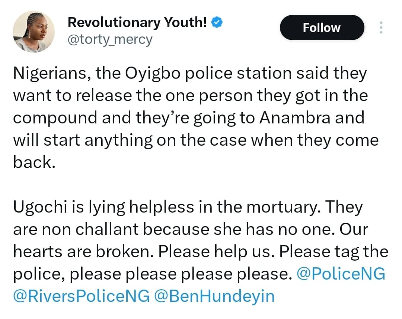This screenshot has height=319, width=402.
Task: Select the sentence mentioning Ugochi
Action: [x=186, y=207]
